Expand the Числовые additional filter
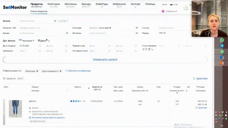 coord(27,41)
